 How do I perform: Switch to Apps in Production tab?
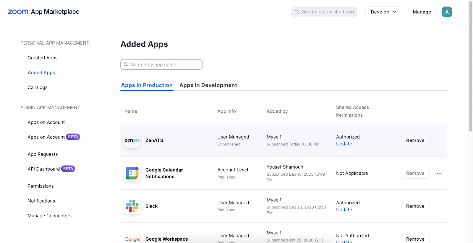coord(147,85)
